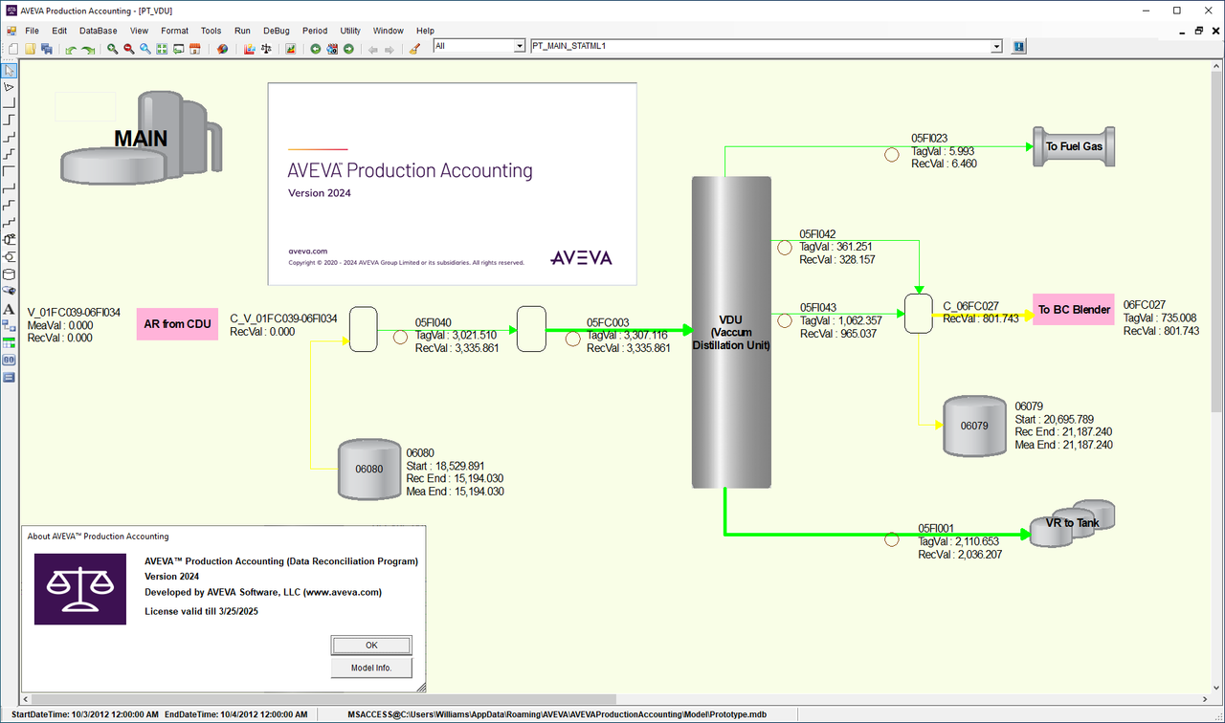Click the V_01FC039-06FI034 label at left edge
1225x723 pixels.
(x=74, y=313)
